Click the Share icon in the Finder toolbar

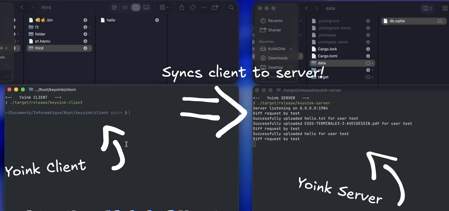(182, 8)
